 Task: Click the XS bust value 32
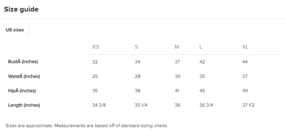pyautogui.click(x=95, y=62)
